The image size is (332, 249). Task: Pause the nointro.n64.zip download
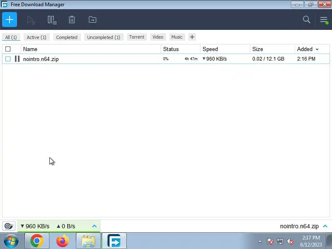[x=17, y=59]
